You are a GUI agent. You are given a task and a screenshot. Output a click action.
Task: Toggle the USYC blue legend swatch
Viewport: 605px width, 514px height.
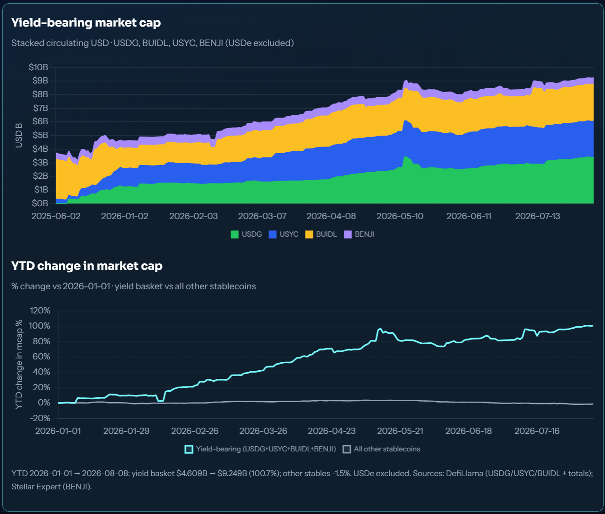pos(272,234)
